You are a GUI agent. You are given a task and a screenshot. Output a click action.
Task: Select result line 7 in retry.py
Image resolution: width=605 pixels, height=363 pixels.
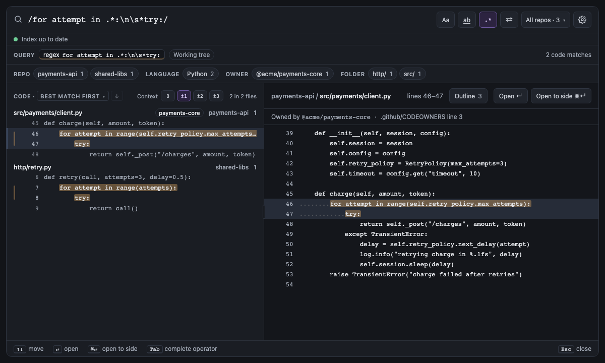tap(135, 188)
